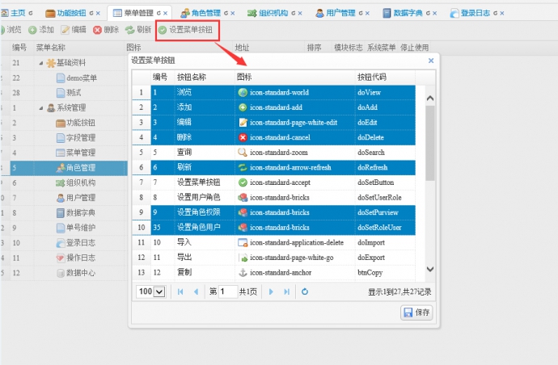
Task: Switch to the 角色管理 tab
Action: 205,13
